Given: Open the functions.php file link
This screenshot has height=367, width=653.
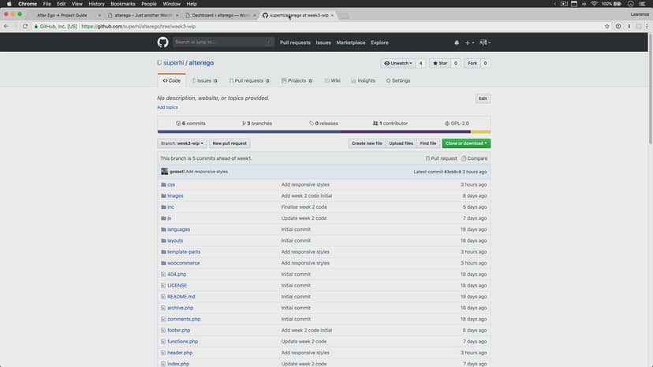Looking at the screenshot, I should 182,341.
